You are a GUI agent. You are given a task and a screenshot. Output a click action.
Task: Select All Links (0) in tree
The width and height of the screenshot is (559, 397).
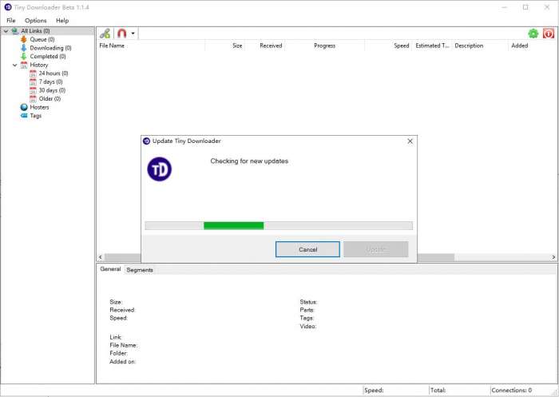pyautogui.click(x=35, y=31)
